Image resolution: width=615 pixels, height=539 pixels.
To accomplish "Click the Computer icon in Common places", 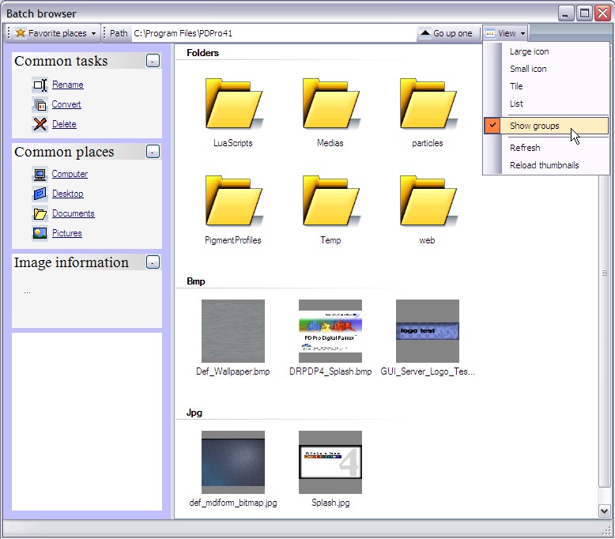I will (x=40, y=175).
